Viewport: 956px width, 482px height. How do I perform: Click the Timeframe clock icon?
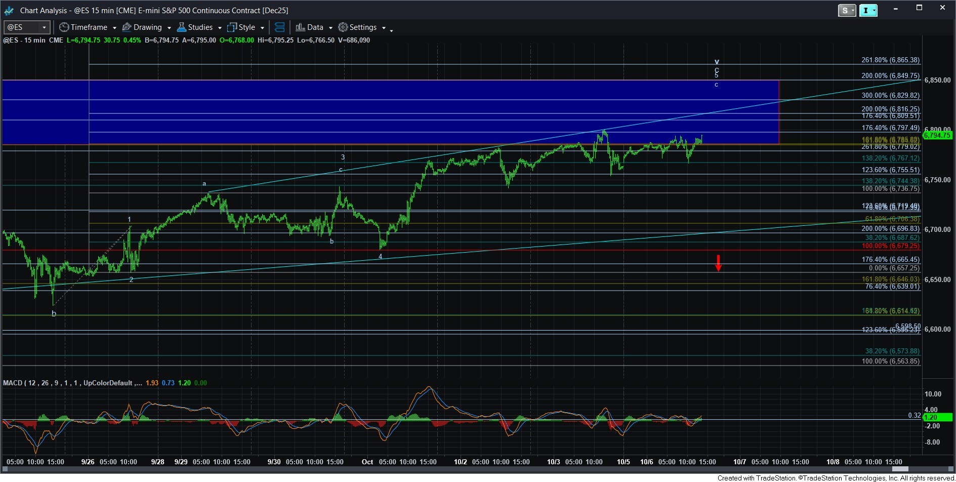[64, 27]
